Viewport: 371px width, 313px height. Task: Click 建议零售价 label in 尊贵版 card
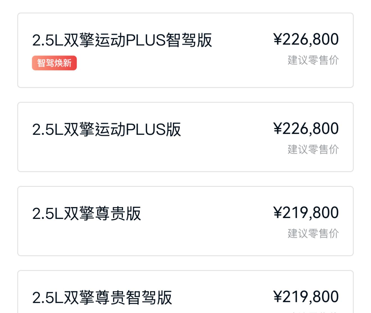313,233
